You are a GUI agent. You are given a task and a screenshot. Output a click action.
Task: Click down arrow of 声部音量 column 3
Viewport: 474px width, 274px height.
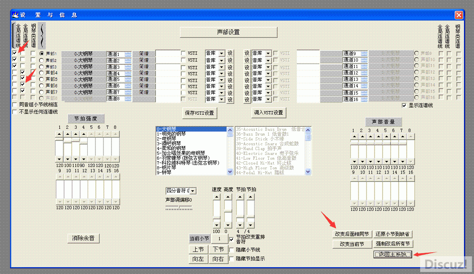370,162
